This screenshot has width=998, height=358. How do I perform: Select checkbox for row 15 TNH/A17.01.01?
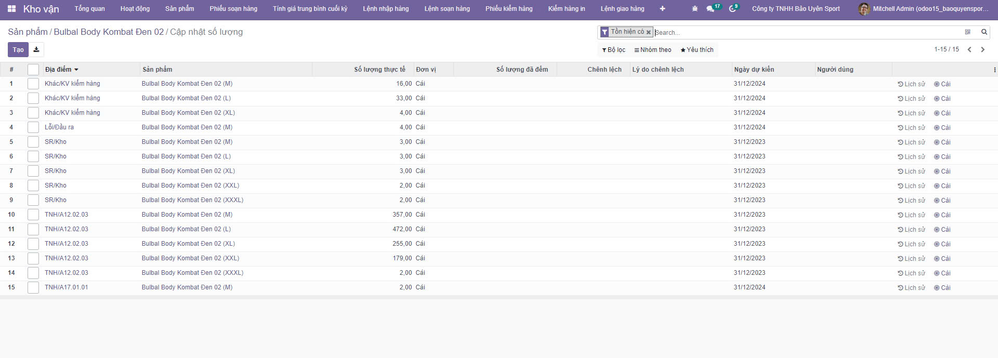coord(33,287)
